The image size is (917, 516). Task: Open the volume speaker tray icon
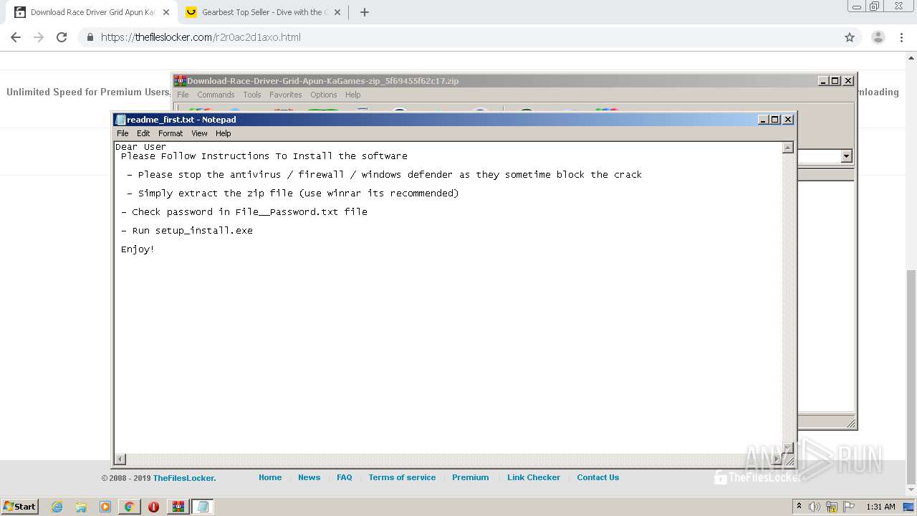(x=815, y=507)
